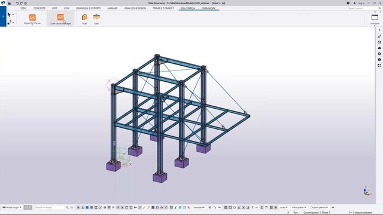The image size is (383, 215).
Task: Toggle Select components selection switch
Action: 83,207
